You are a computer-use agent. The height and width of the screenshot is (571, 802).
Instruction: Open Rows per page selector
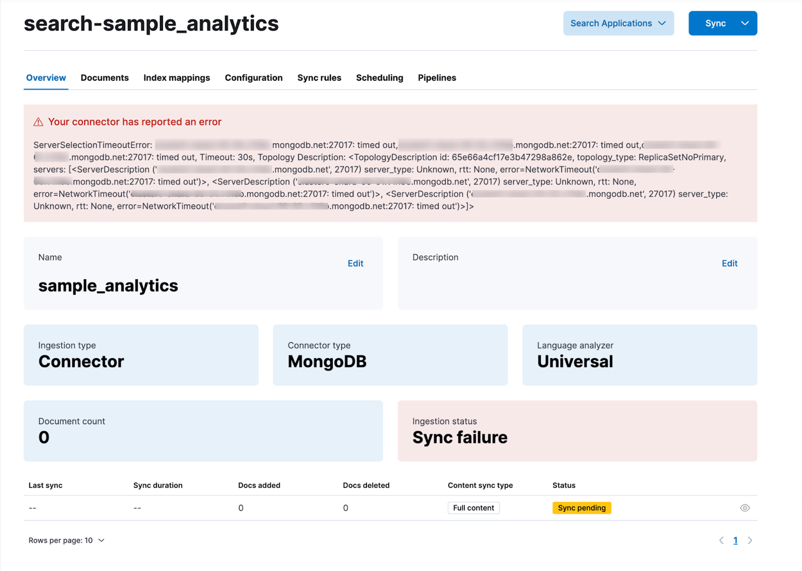(x=66, y=540)
